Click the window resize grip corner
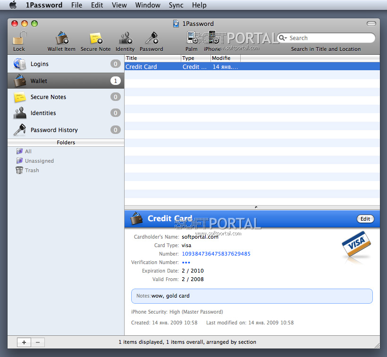The height and width of the screenshot is (357, 387). click(377, 346)
